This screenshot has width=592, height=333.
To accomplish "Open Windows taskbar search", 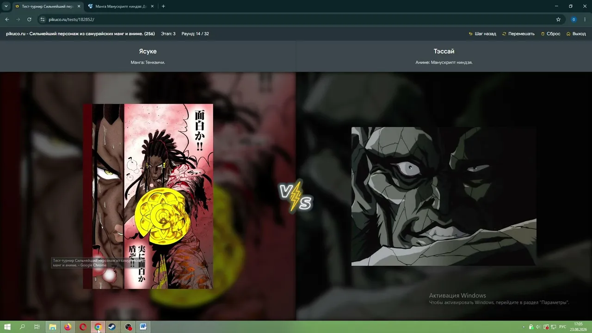I will coord(22,327).
